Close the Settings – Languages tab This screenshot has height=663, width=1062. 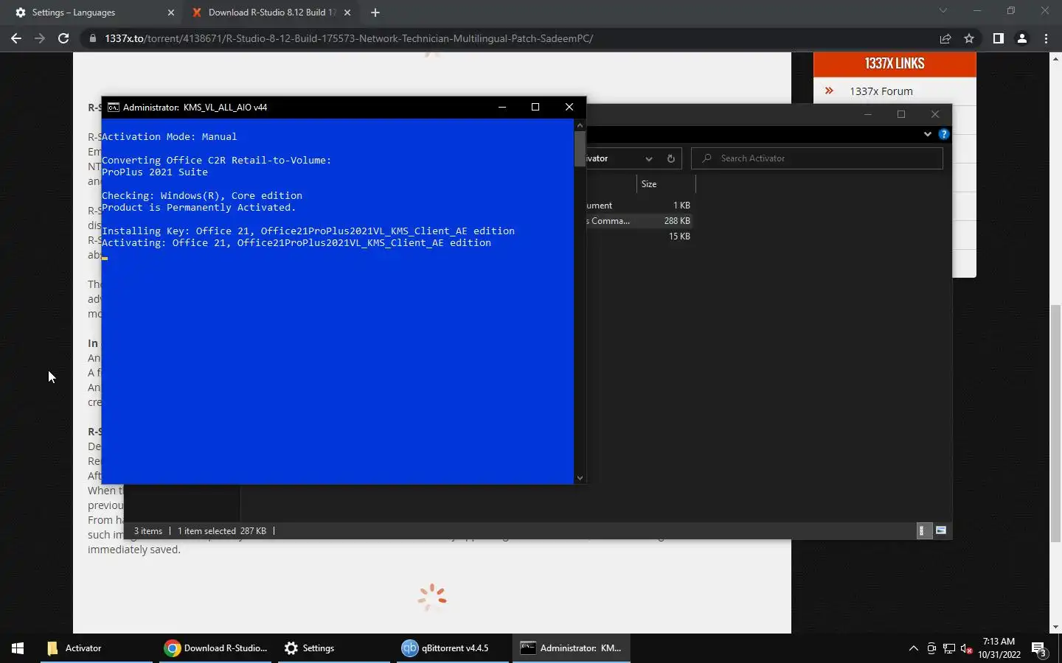pos(171,13)
